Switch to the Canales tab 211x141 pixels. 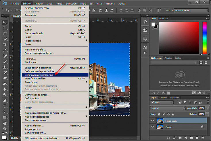coord(163,98)
